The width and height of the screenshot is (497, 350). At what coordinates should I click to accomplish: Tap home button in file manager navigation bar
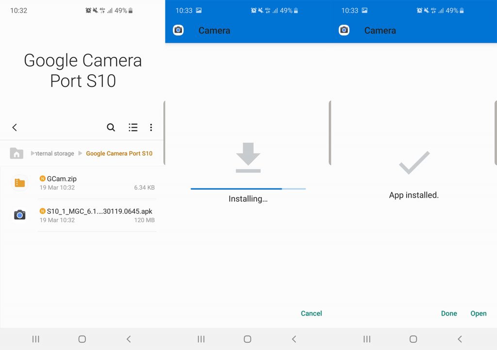point(82,339)
